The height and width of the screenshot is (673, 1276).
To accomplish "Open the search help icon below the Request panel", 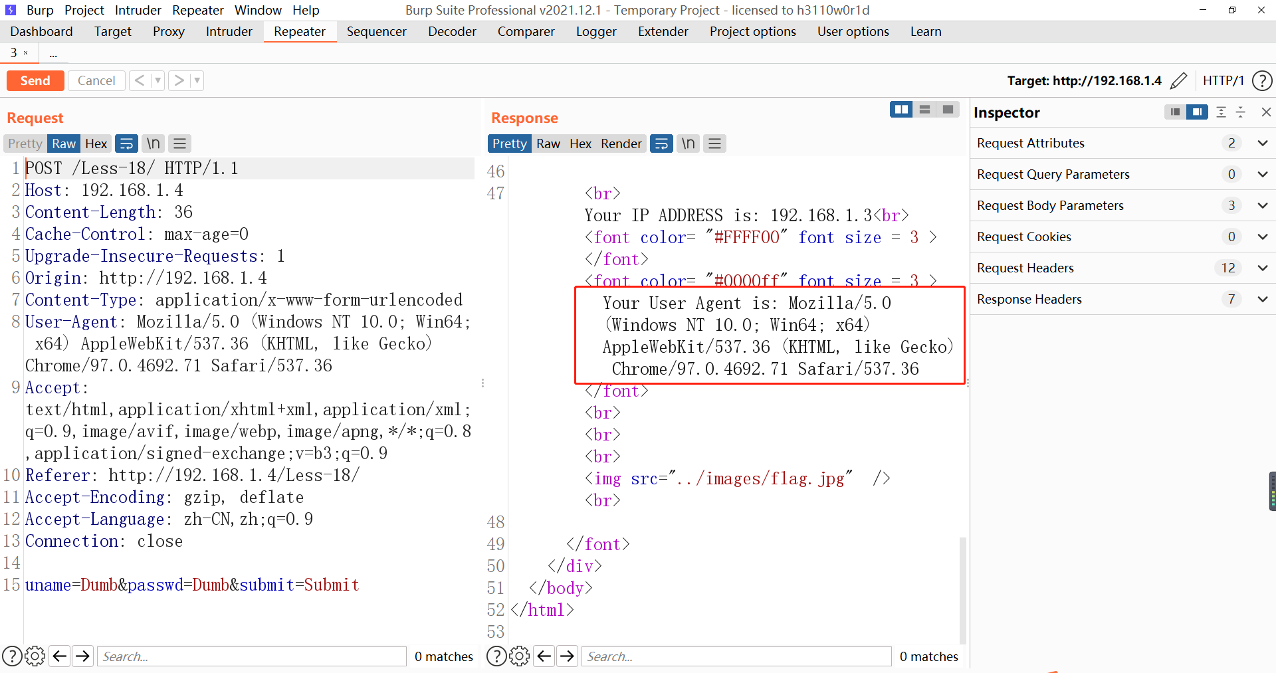I will 12,656.
